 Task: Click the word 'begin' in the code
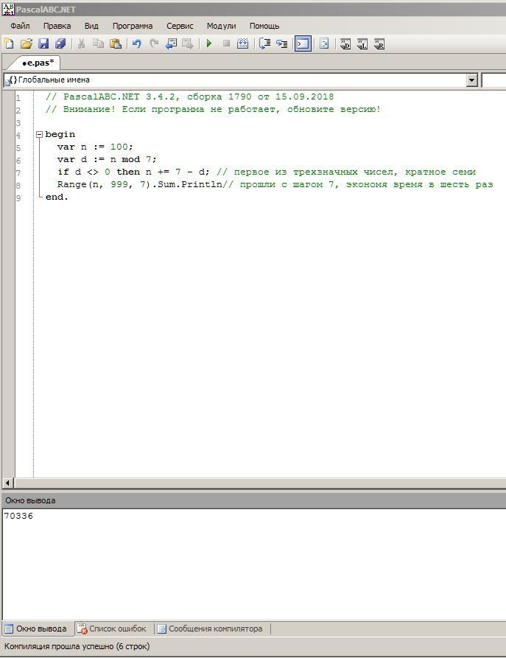pos(60,134)
